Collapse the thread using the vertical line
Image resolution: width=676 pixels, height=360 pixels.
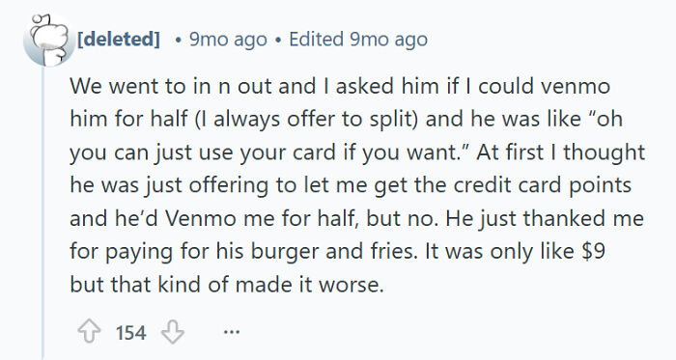tap(42, 213)
